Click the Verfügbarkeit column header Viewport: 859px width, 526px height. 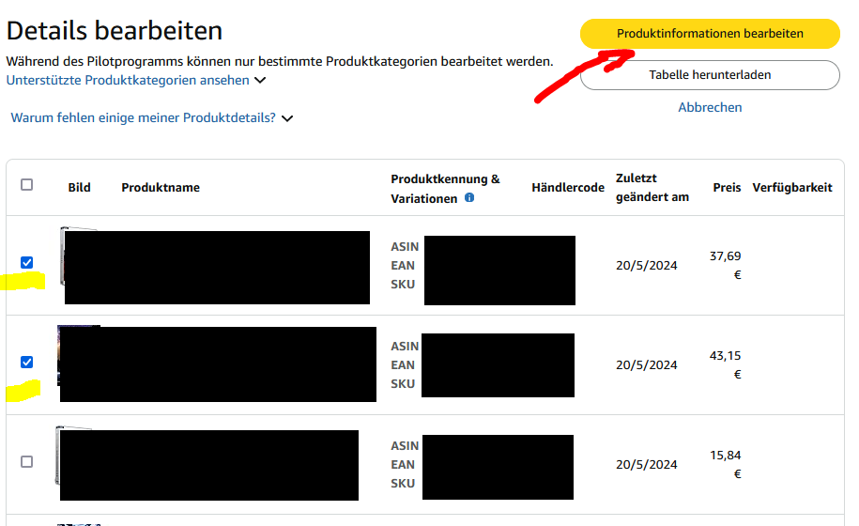(x=792, y=188)
